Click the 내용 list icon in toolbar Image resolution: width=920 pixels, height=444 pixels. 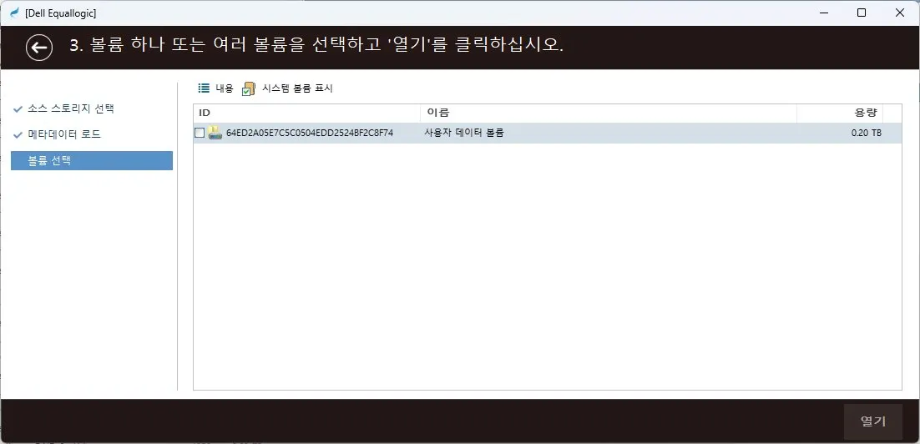204,88
